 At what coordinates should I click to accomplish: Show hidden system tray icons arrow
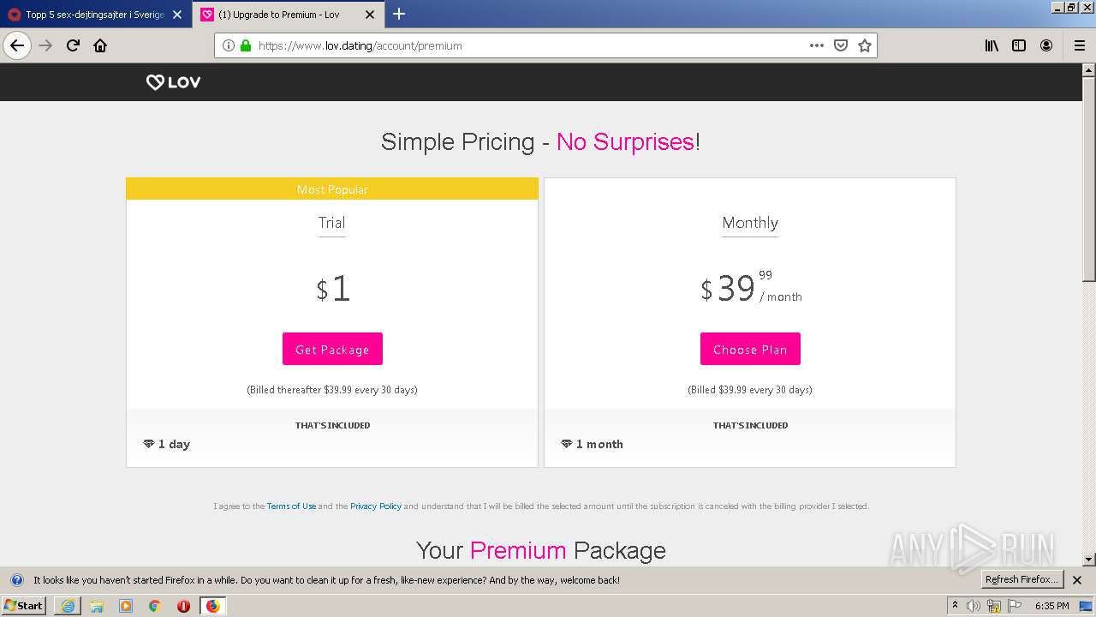point(955,605)
